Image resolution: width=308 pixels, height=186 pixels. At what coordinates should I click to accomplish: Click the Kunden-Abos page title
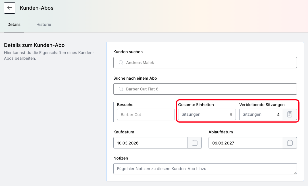coord(37,8)
